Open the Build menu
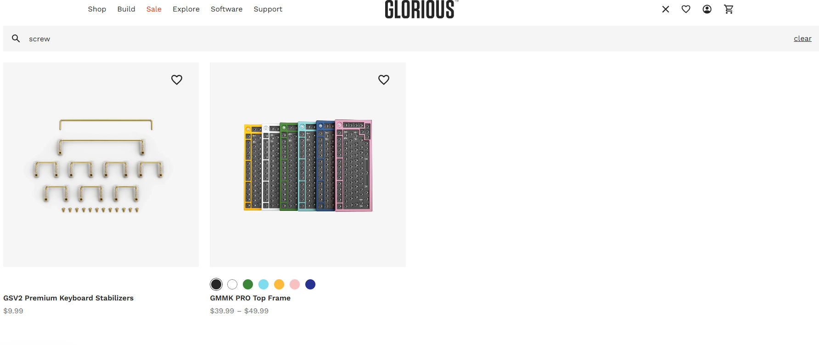This screenshot has height=345, width=819. coord(126,9)
